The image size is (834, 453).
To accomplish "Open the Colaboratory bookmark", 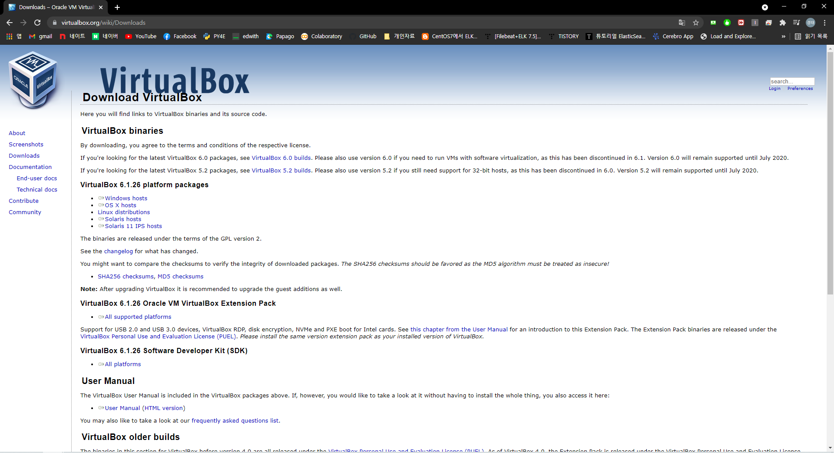I will 321,36.
